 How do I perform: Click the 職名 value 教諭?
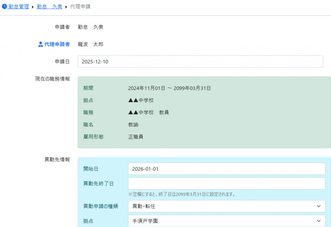(133, 124)
